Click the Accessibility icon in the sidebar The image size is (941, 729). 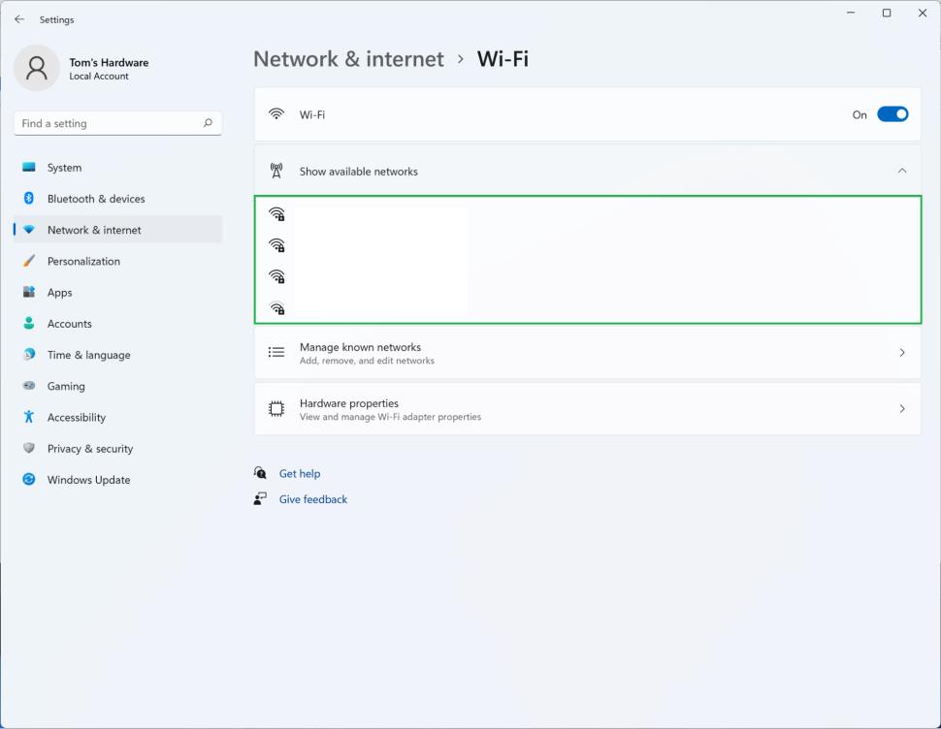tap(28, 417)
